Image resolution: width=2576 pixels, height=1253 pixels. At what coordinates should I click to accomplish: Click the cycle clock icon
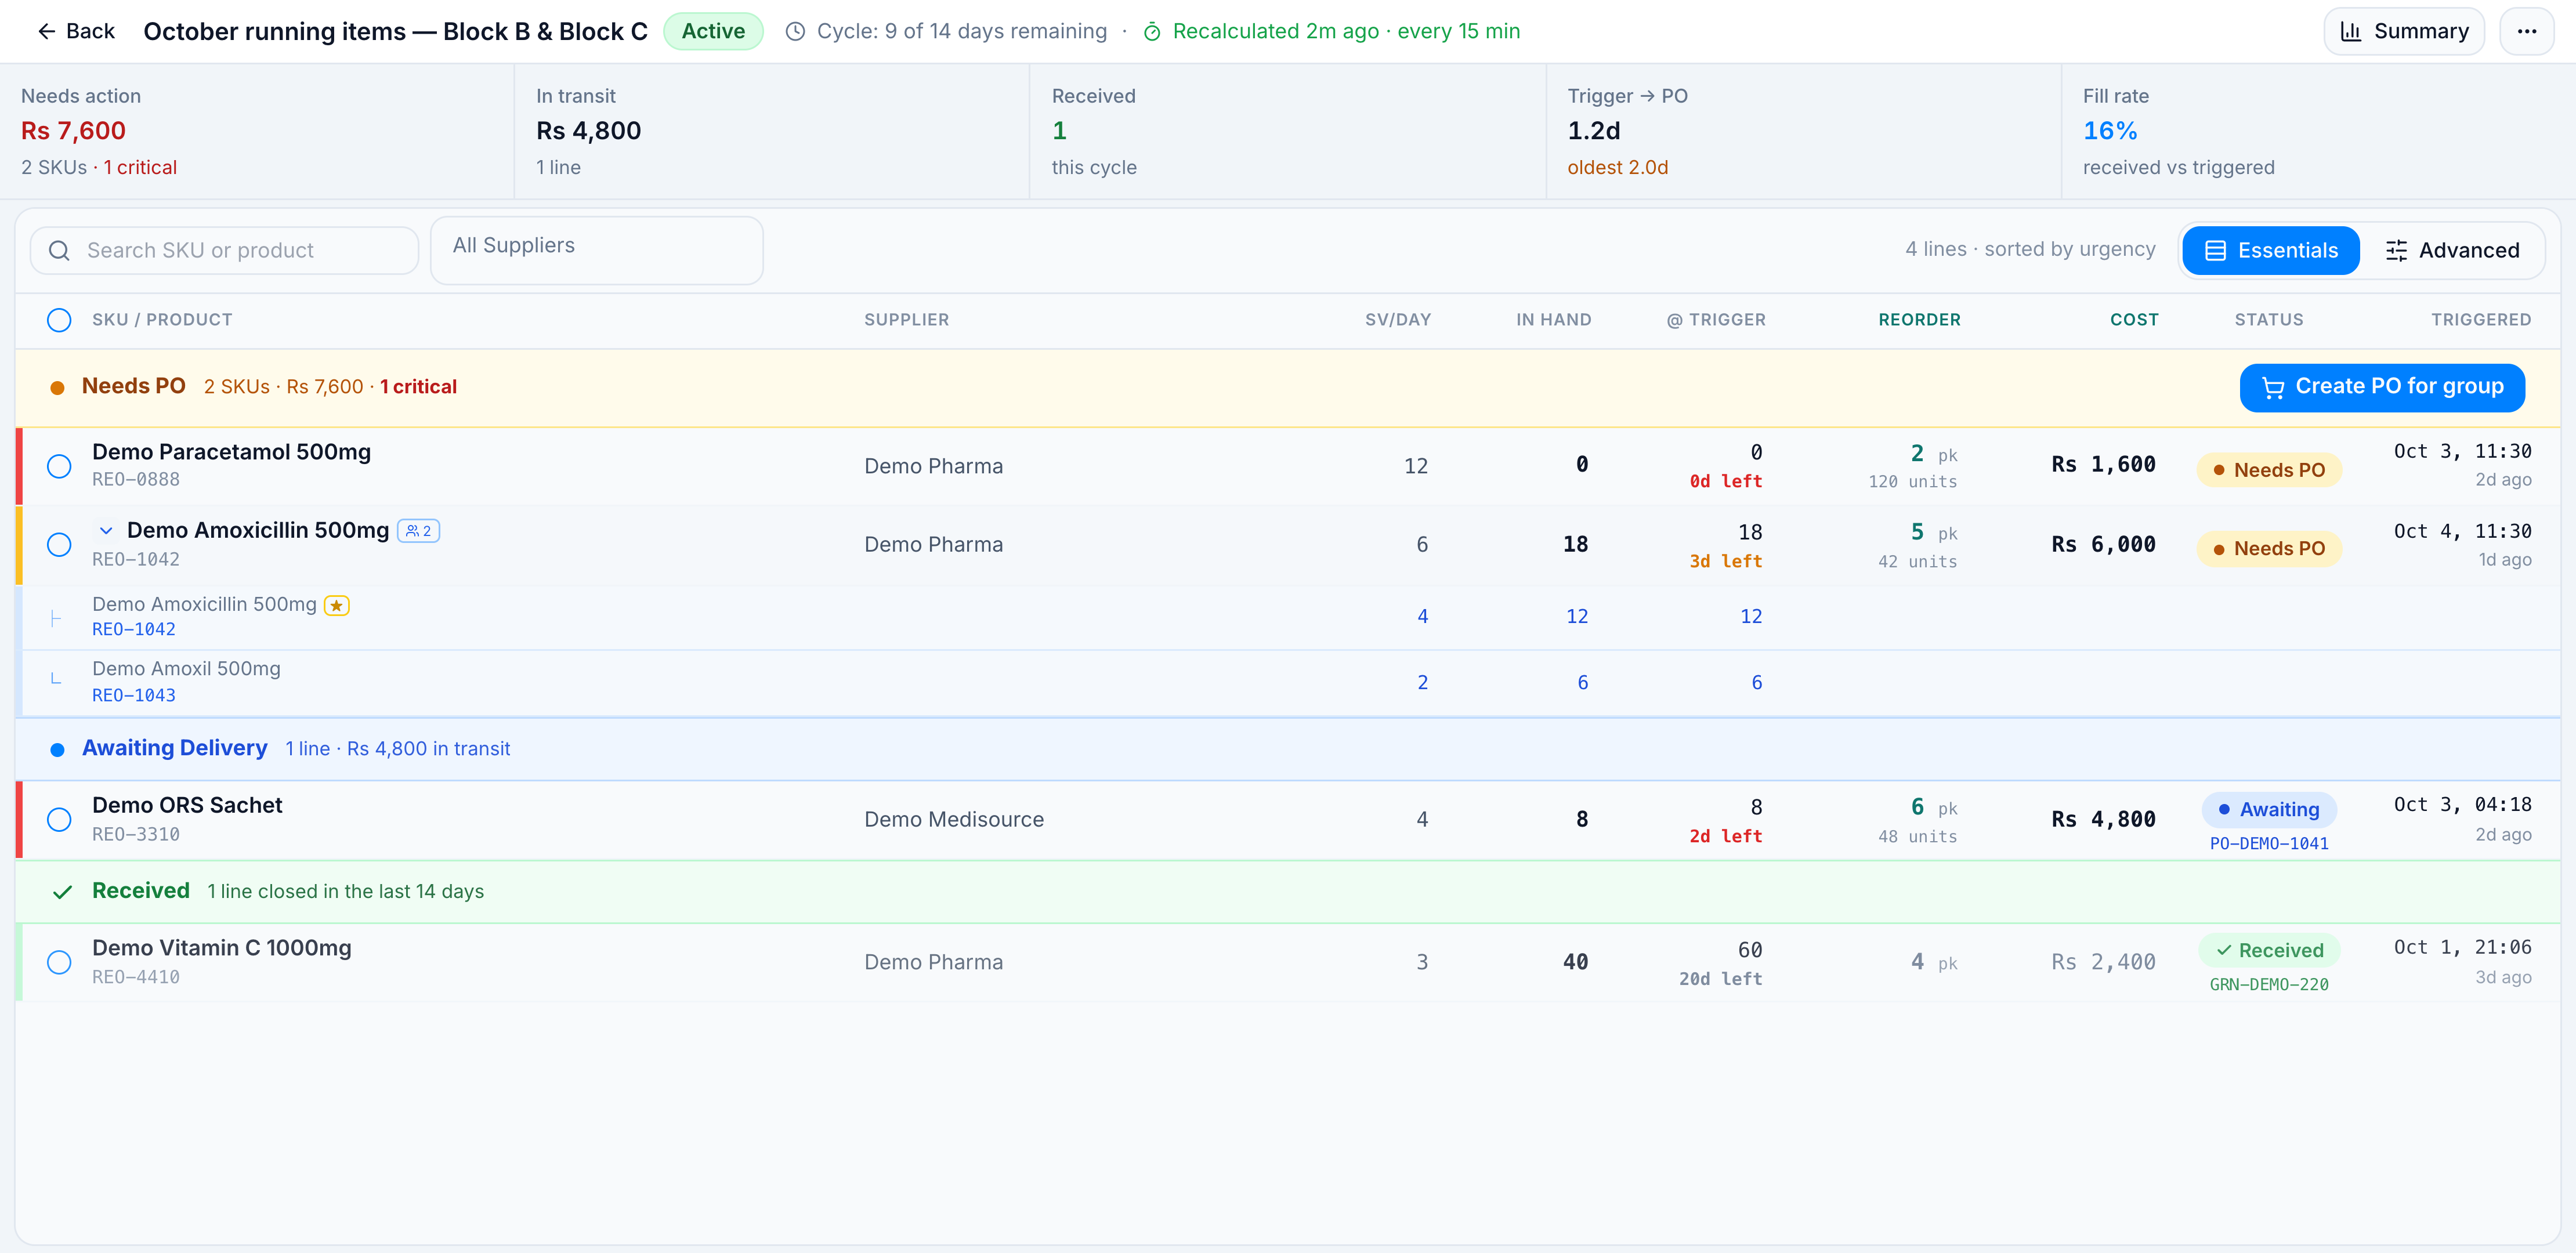tap(795, 32)
